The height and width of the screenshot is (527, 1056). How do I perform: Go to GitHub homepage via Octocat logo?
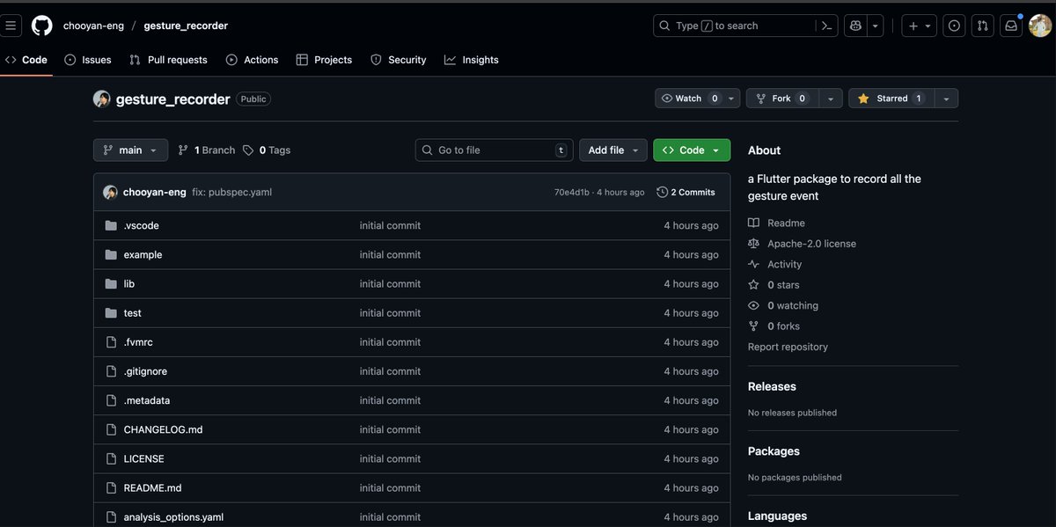click(41, 26)
